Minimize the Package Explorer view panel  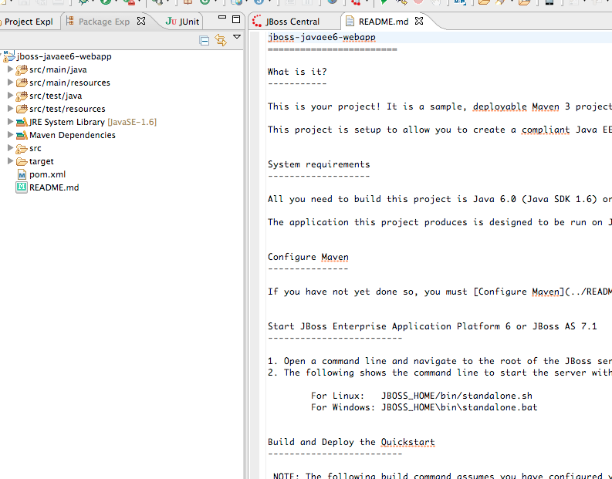222,17
